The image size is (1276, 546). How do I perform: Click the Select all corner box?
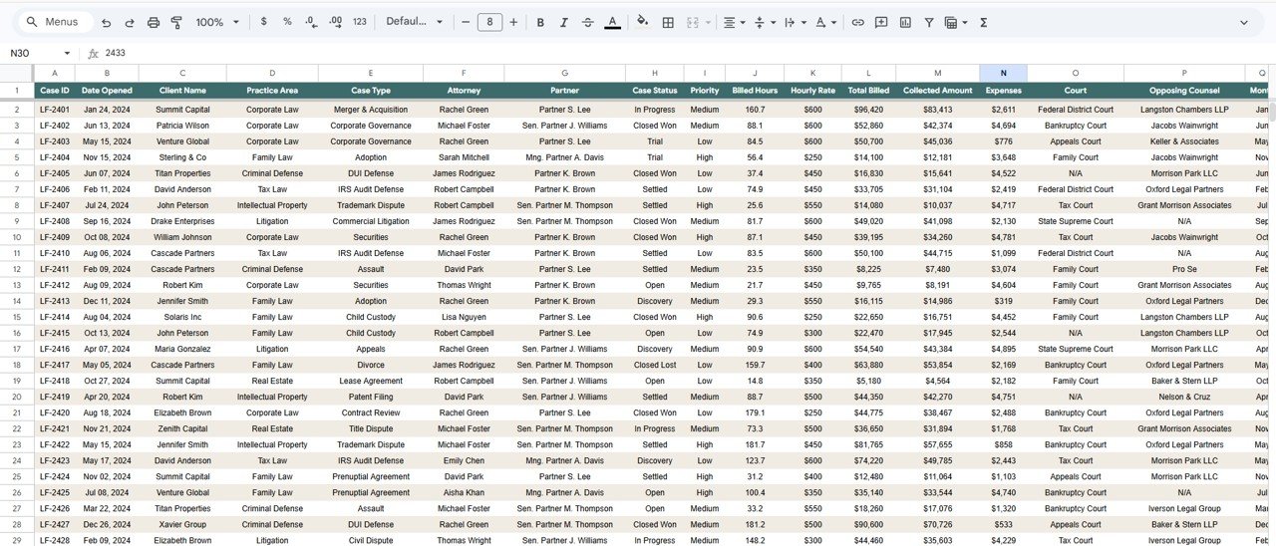click(17, 73)
